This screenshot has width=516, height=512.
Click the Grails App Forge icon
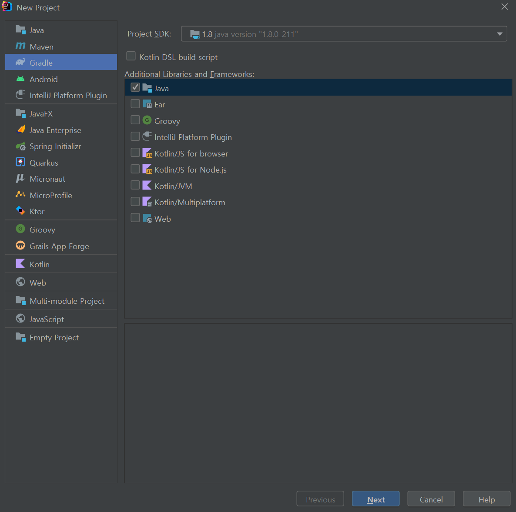[x=20, y=245]
